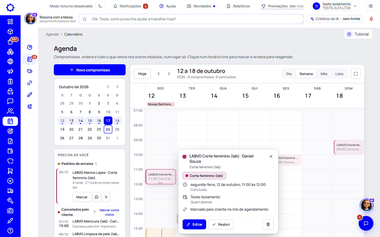This screenshot has width=380, height=237.
Task: Expand teste isolamento account dropdown
Action: tap(335, 6)
